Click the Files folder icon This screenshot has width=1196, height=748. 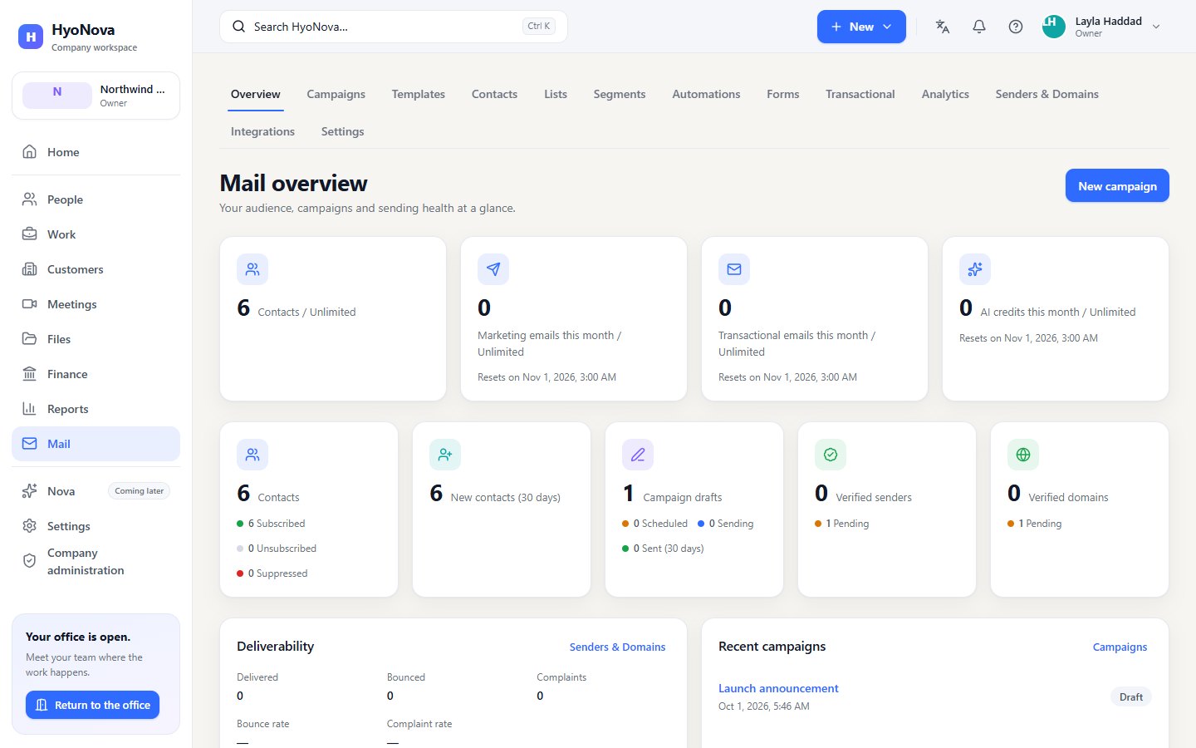(x=29, y=339)
